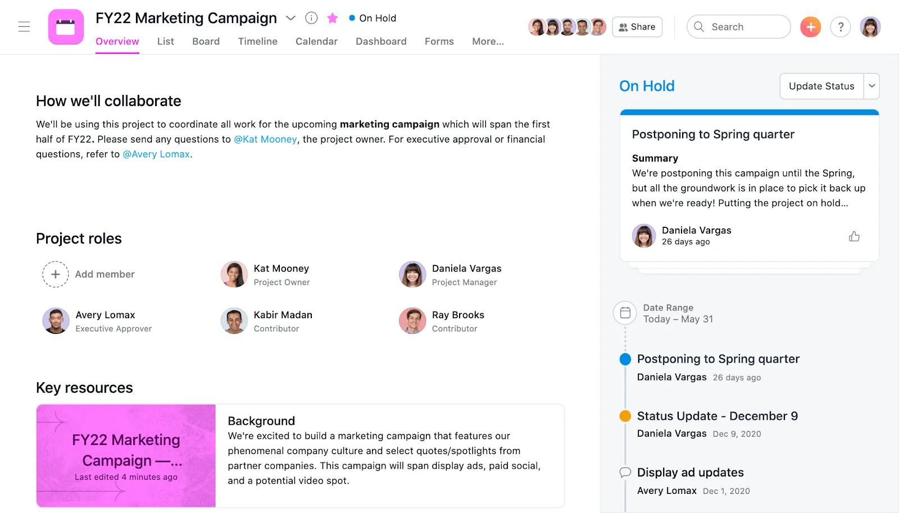Screen dimensions: 899x513
Task: Open the FY22 Marketing Campaign project icon
Action: click(66, 26)
